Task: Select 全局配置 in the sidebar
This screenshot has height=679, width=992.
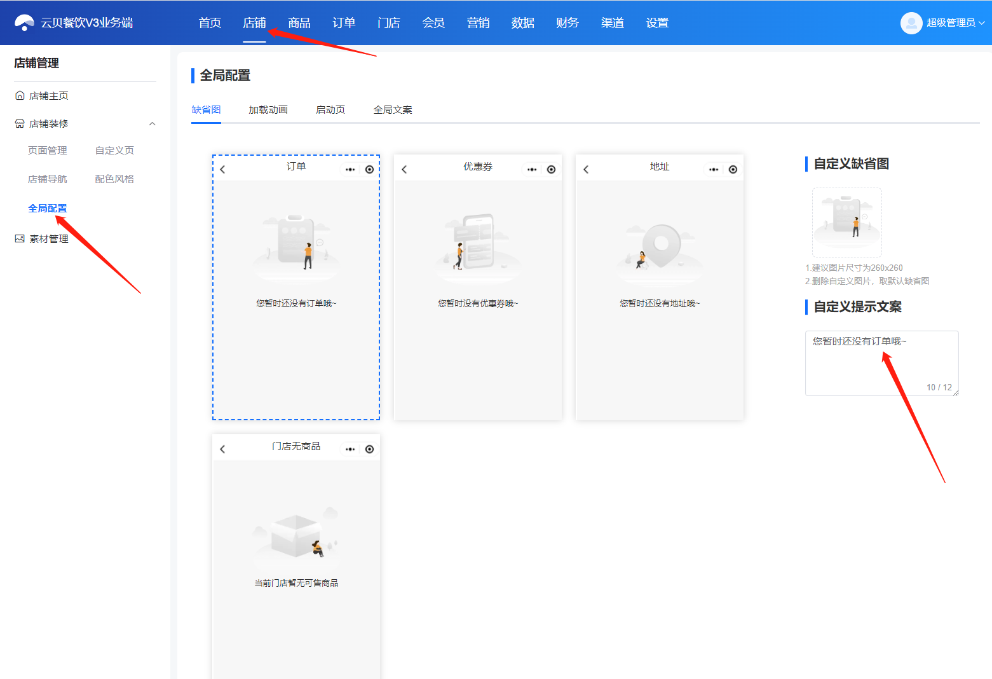Action: coord(48,209)
